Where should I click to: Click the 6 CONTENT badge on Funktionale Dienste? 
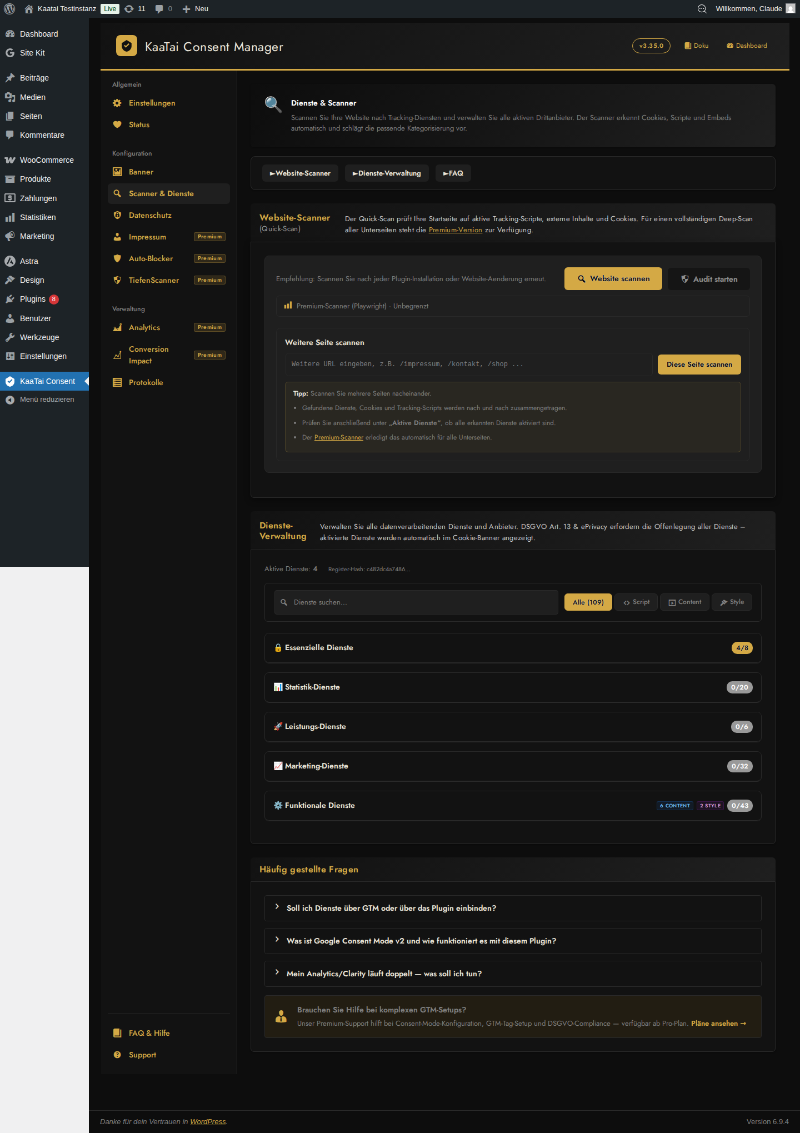pyautogui.click(x=675, y=806)
